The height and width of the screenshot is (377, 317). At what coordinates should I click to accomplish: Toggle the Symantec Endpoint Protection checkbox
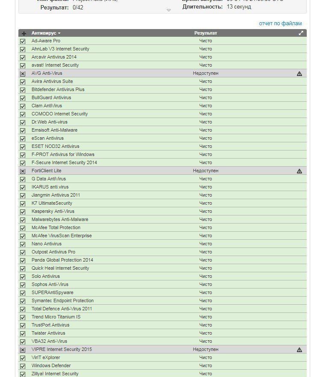click(x=23, y=301)
